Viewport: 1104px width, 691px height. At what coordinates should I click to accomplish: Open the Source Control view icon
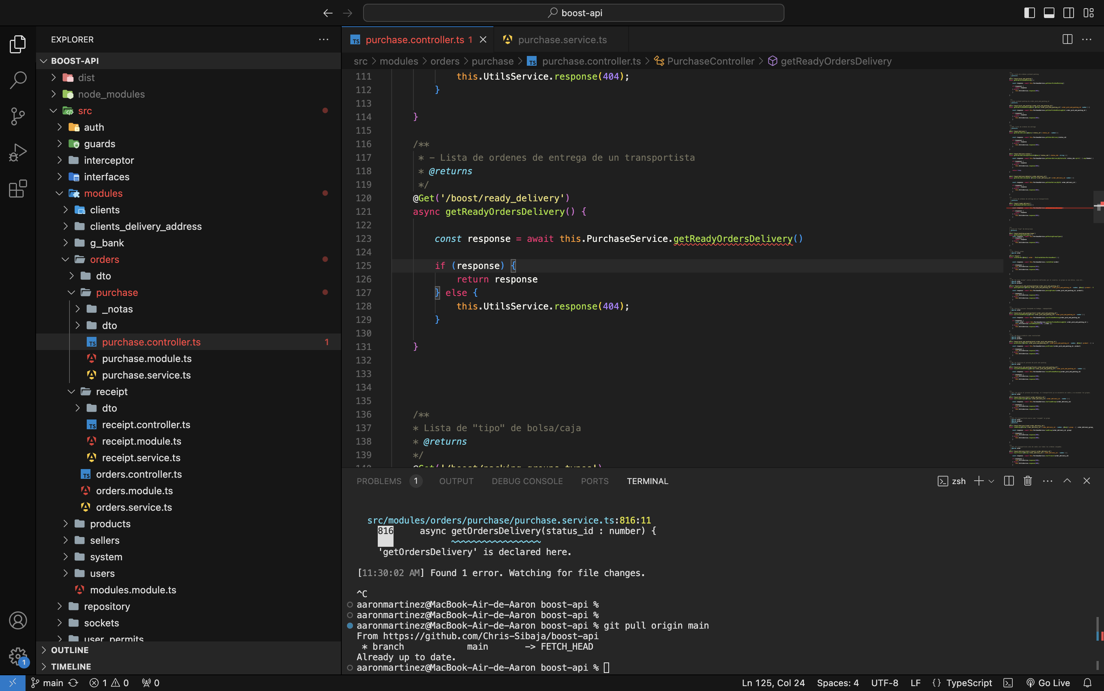pos(18,116)
